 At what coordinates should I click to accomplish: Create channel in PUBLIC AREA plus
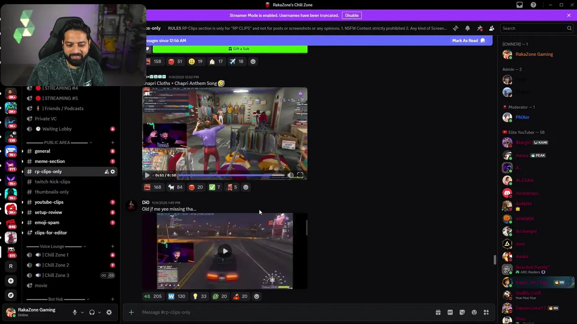coord(113,143)
